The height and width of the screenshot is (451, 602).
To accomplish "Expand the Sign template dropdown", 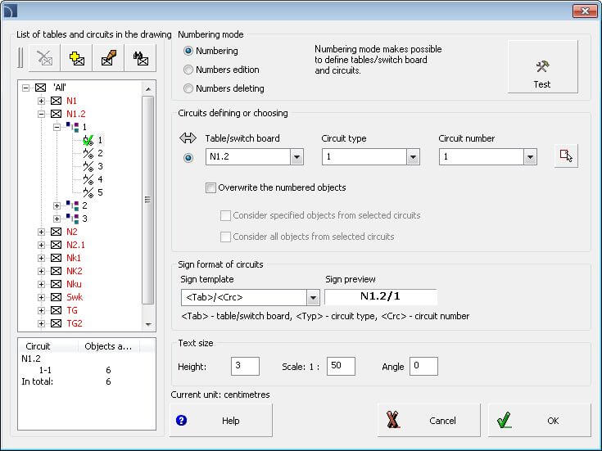I will pos(312,297).
